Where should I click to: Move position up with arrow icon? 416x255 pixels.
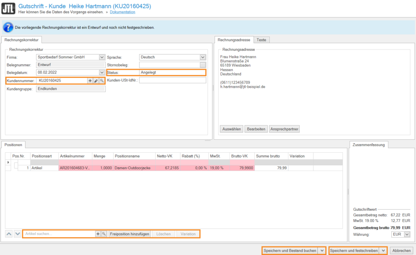pos(9,234)
